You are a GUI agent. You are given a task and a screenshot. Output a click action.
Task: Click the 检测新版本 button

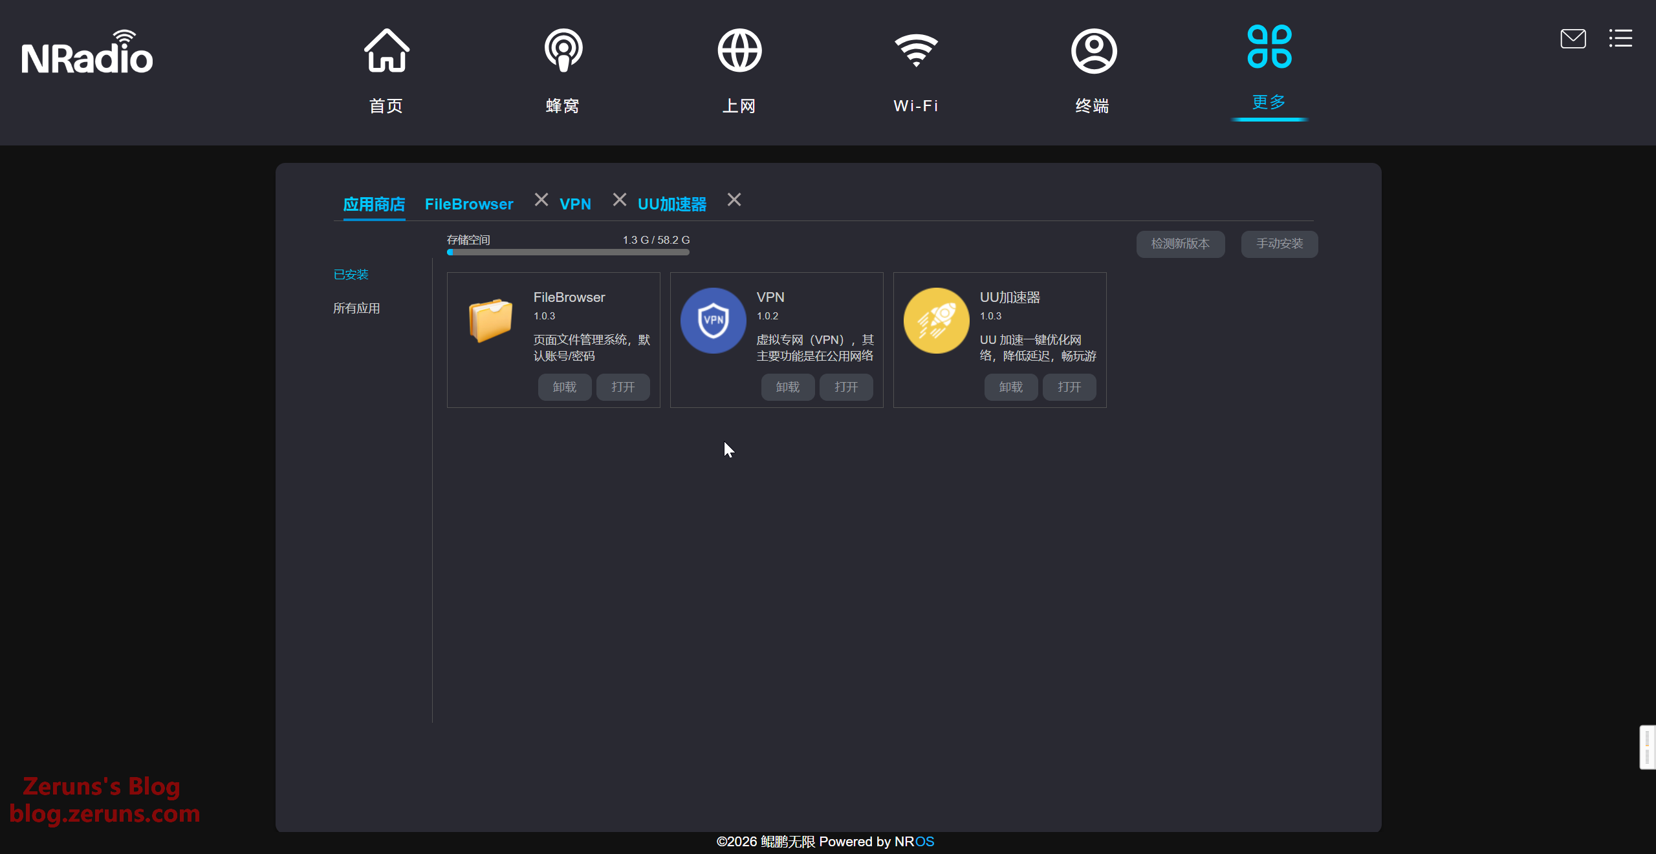(1180, 244)
